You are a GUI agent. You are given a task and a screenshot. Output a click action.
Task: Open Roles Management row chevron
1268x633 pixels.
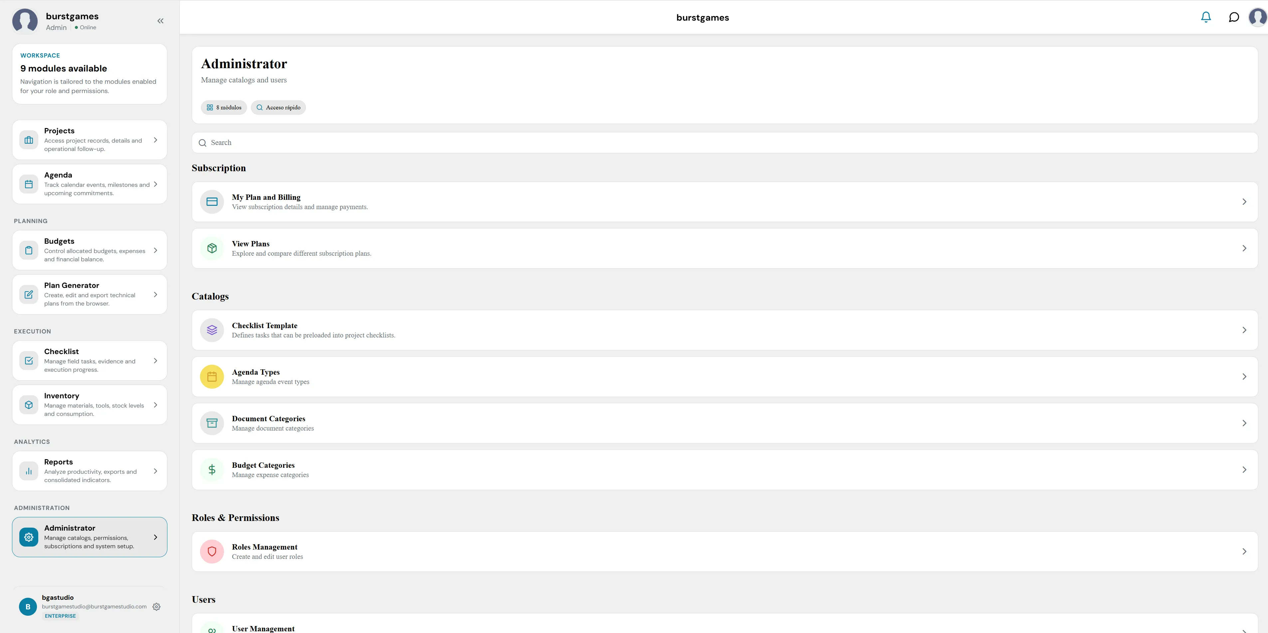pos(1244,551)
